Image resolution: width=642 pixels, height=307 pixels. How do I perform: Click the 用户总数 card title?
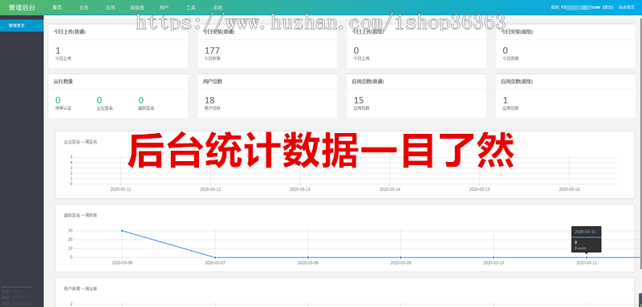tap(212, 81)
